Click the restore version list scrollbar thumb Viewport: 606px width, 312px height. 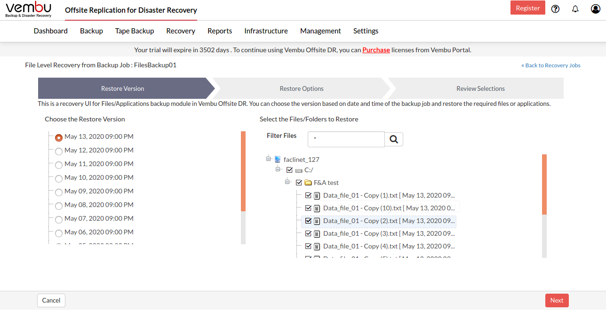tap(243, 171)
